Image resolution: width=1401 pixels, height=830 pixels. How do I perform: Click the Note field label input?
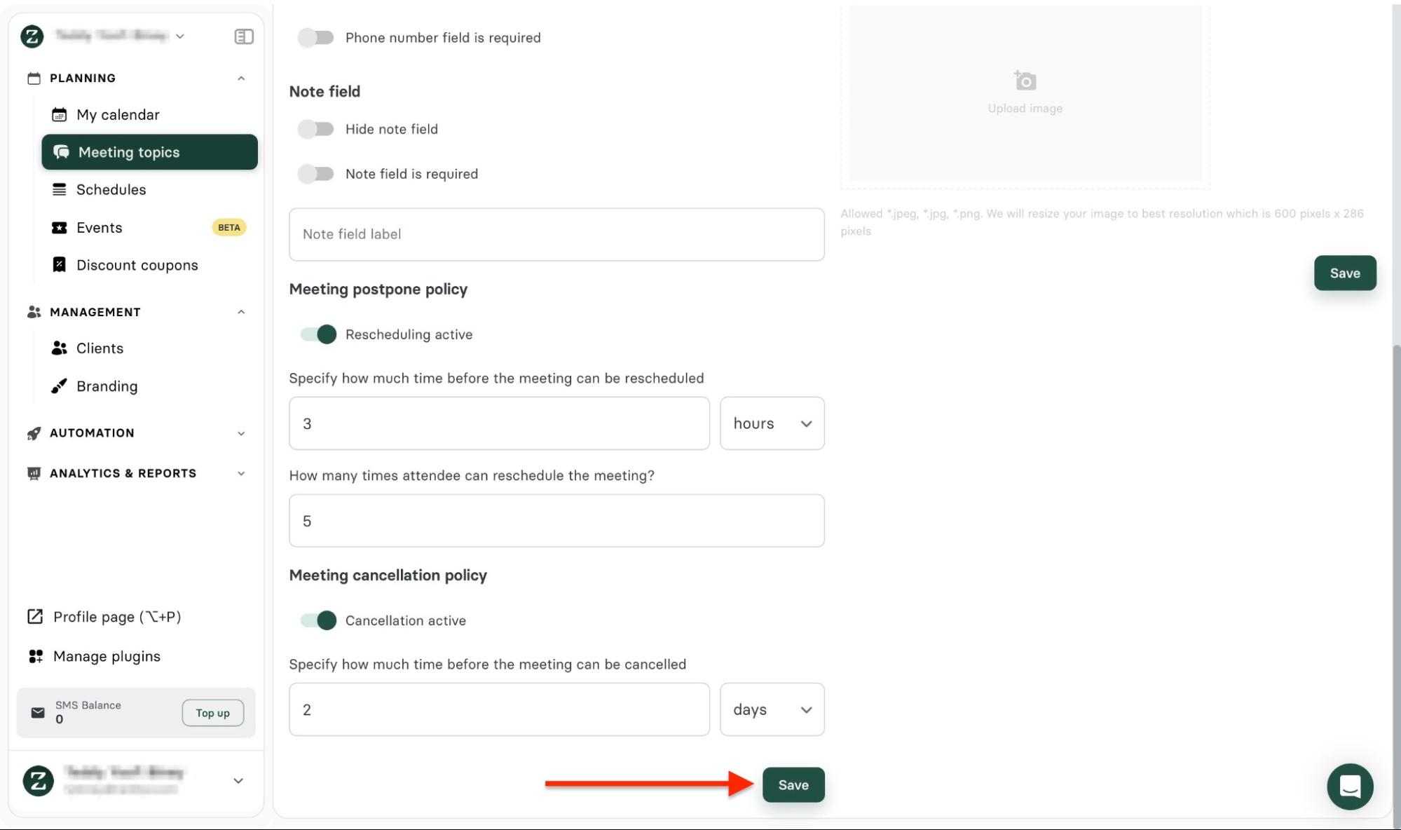(x=556, y=235)
